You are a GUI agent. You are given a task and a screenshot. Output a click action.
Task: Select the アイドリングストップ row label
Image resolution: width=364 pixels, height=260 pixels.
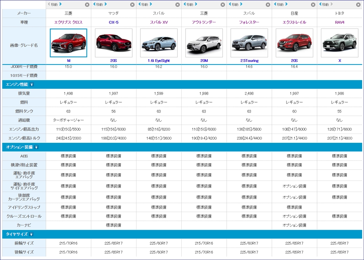pos(24,207)
